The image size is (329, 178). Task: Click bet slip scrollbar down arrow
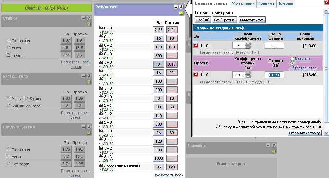pos(326,133)
